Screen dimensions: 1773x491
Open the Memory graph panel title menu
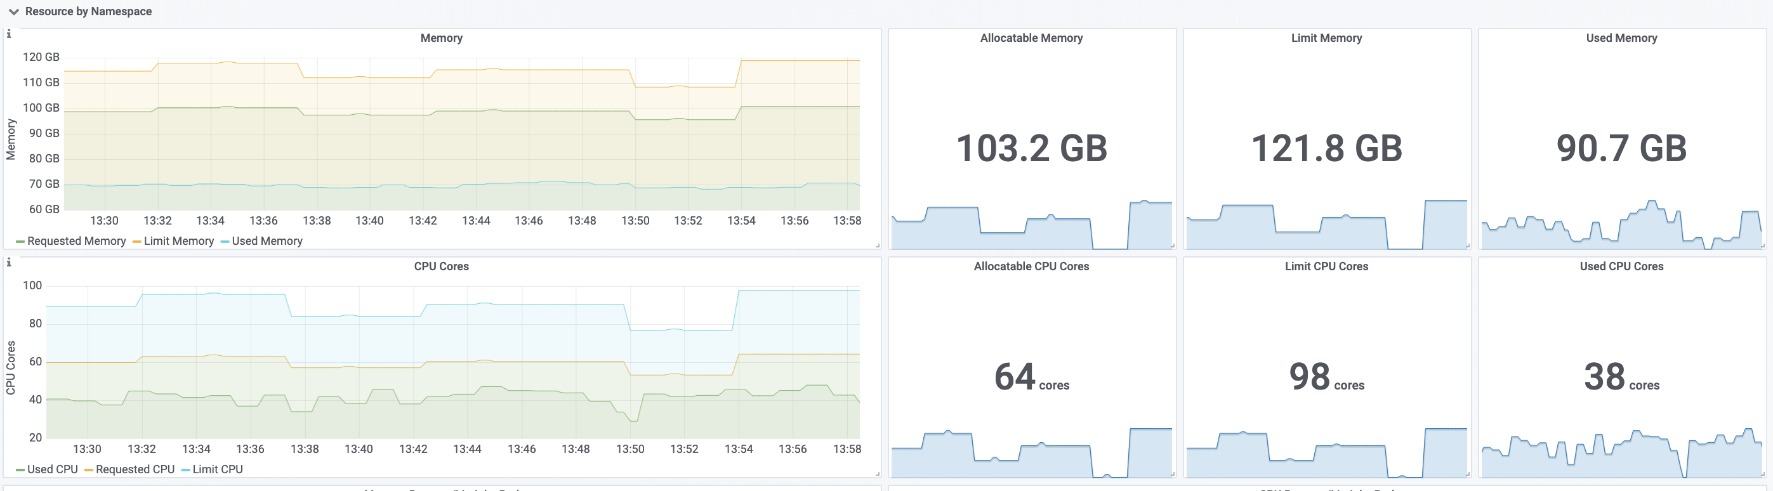tap(441, 38)
